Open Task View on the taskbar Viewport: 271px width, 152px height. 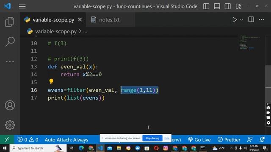71,148
